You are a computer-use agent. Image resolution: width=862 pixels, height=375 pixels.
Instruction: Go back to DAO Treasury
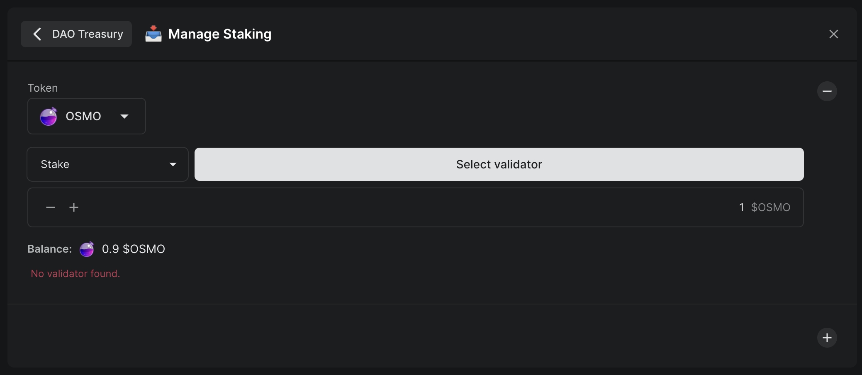pyautogui.click(x=76, y=34)
